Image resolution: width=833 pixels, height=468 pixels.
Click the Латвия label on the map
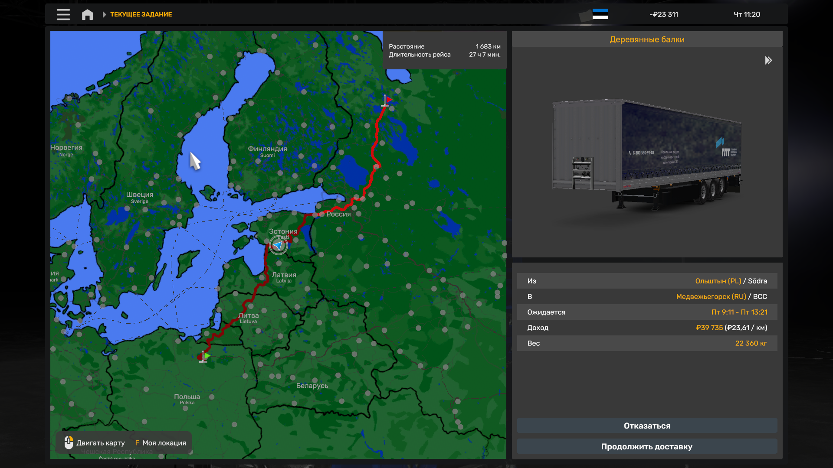point(284,275)
